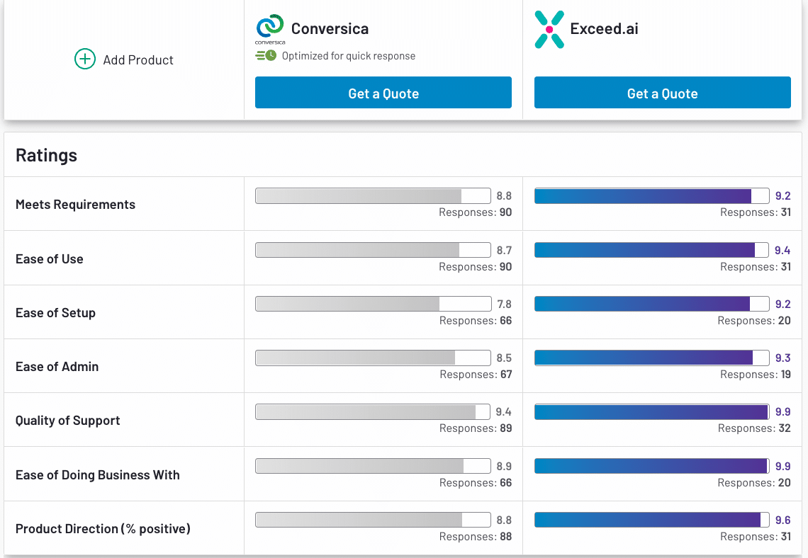
Task: Click Exceed.ai's Quality of Support rating bar
Action: (652, 412)
